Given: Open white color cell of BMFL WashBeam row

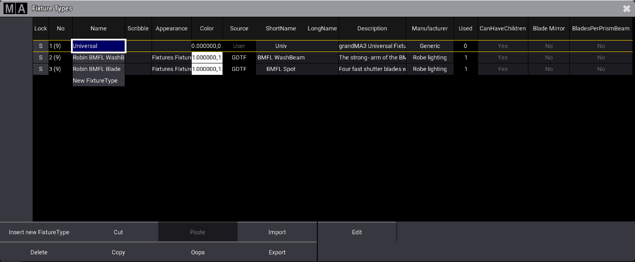Looking at the screenshot, I should 207,58.
